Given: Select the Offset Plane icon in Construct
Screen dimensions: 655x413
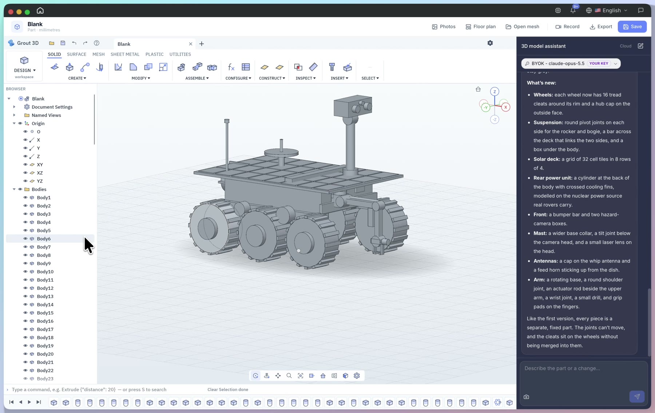Looking at the screenshot, I should coord(265,67).
